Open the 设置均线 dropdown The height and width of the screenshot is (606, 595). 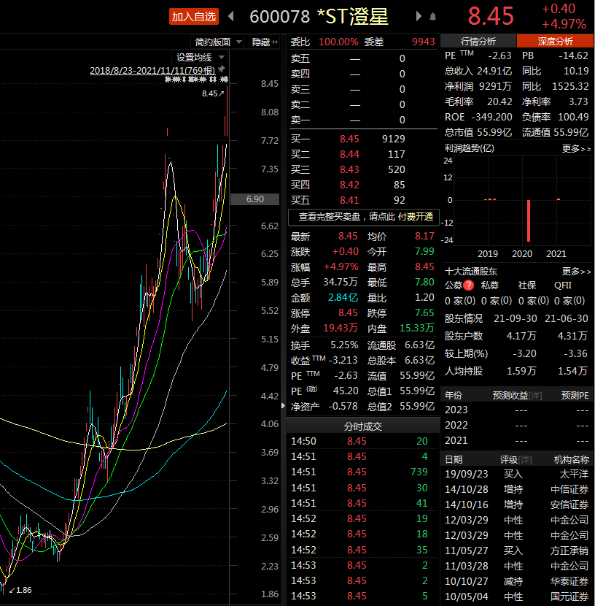point(200,58)
